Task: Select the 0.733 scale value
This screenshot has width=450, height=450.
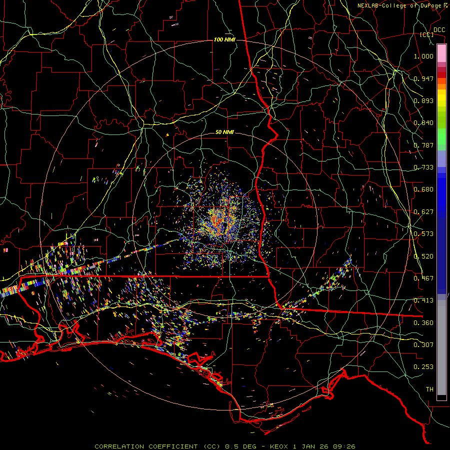Action: point(423,167)
